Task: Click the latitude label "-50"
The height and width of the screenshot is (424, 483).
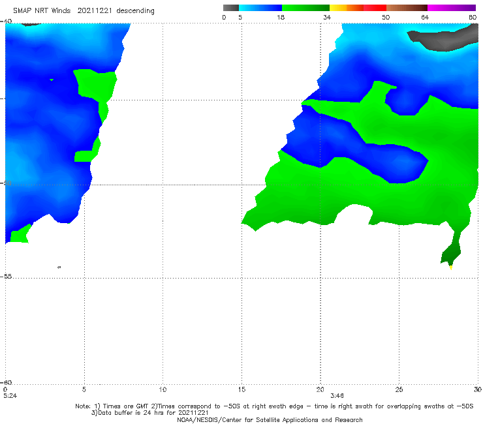Action: (6, 183)
